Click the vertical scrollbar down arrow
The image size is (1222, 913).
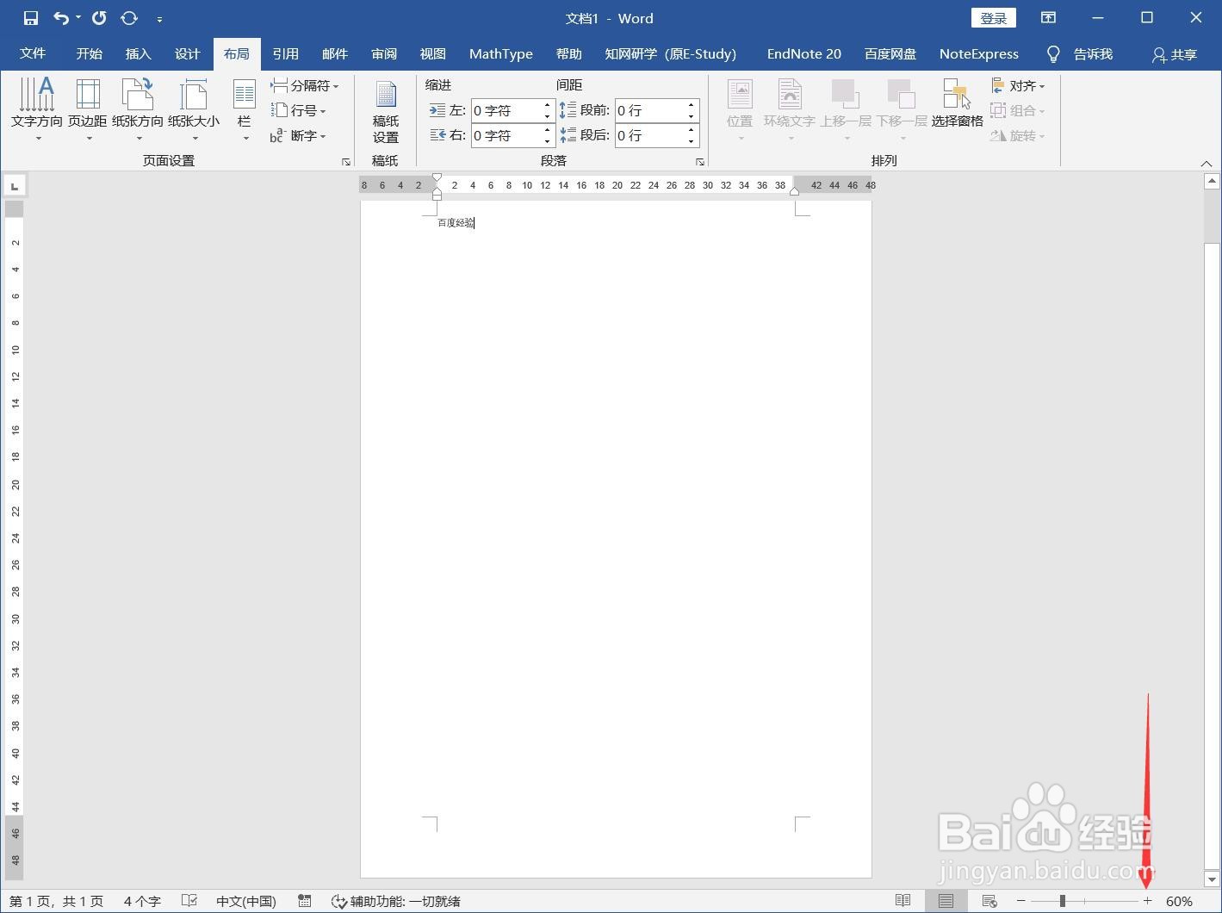tap(1212, 879)
